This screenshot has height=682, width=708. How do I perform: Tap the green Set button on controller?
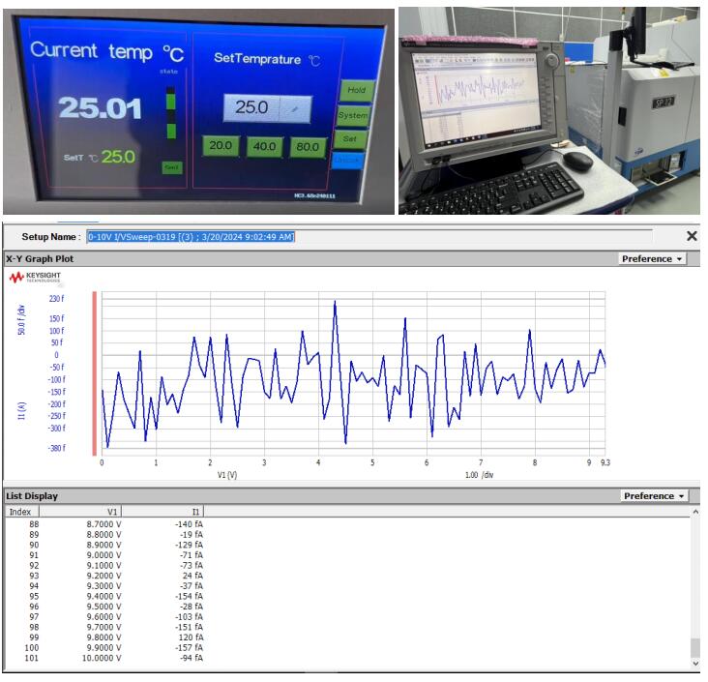[350, 139]
